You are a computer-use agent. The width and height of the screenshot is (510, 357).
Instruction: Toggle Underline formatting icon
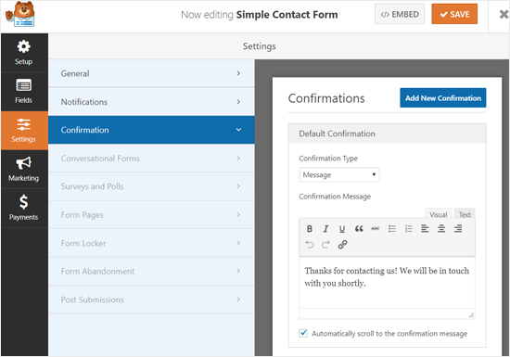pyautogui.click(x=342, y=229)
